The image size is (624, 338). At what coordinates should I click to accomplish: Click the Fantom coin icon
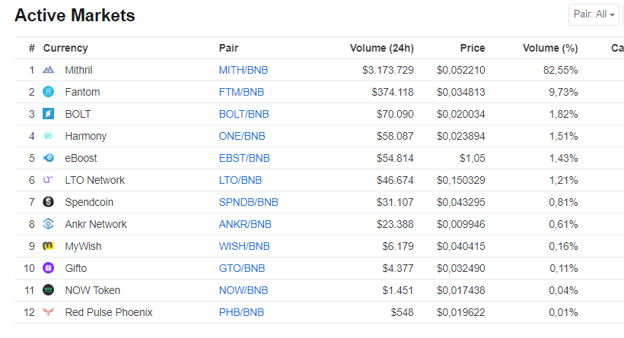point(48,92)
